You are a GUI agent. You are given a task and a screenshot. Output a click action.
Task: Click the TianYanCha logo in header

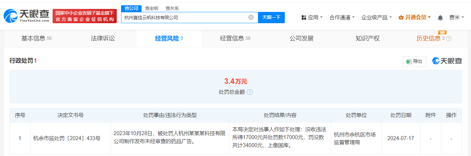coord(26,16)
